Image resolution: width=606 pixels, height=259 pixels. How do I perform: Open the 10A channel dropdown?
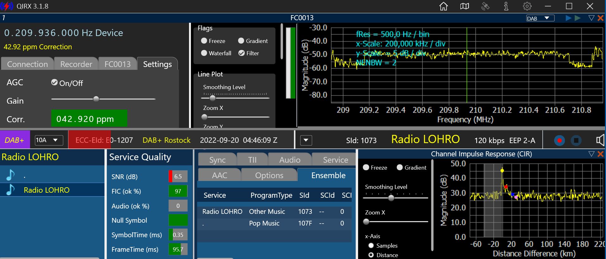tap(49, 140)
